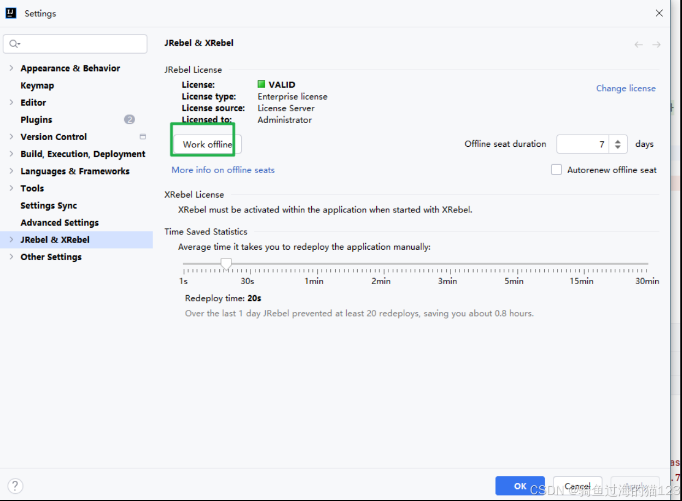The width and height of the screenshot is (682, 501).
Task: Click the 'License Server' source value
Action: click(x=286, y=108)
